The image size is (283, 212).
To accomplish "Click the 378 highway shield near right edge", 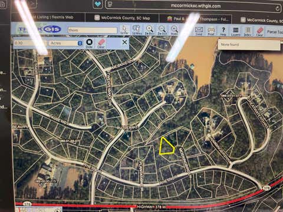I will [x=266, y=188].
